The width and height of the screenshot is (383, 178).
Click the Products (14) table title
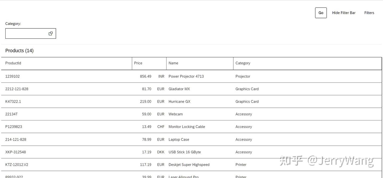click(x=19, y=51)
